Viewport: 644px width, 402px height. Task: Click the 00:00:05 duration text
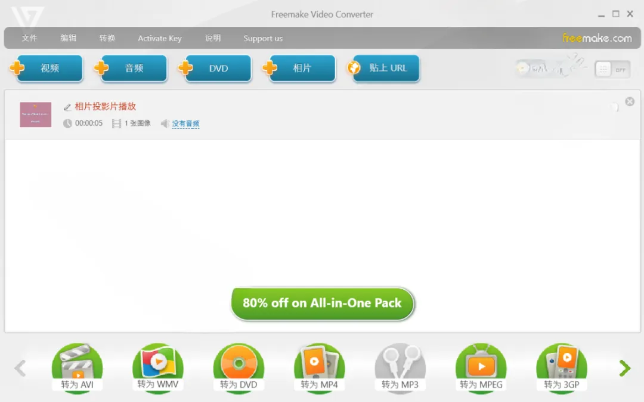tap(89, 123)
